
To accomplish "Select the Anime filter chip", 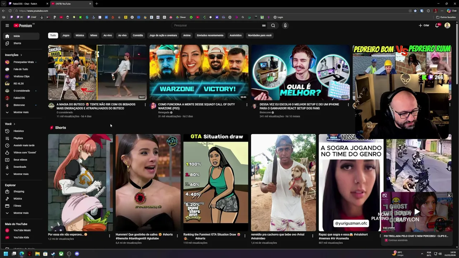I will coord(187,35).
